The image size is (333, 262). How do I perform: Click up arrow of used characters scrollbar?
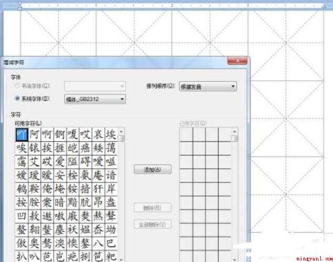coord(235,131)
